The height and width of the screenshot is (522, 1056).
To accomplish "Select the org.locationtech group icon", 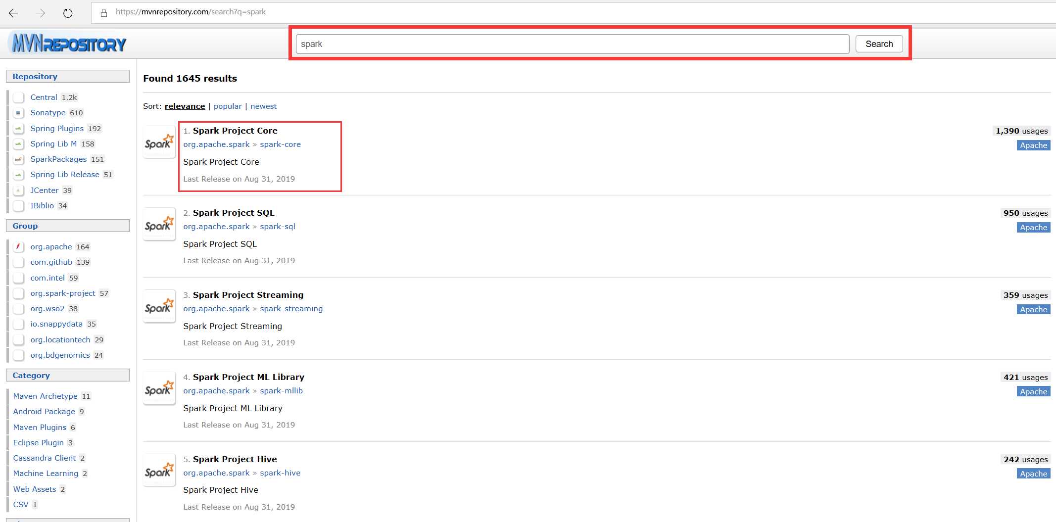I will 18,340.
